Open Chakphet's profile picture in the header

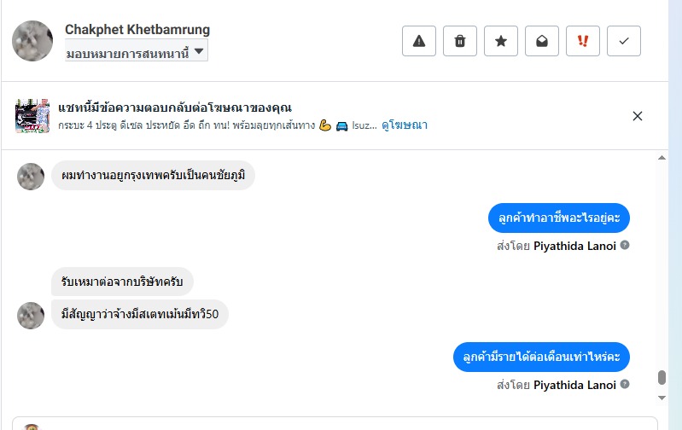tap(32, 41)
